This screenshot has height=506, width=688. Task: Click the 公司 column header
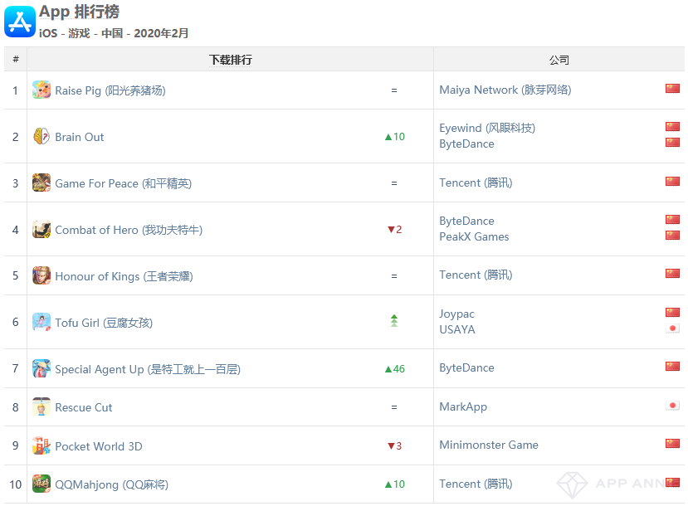[x=559, y=60]
